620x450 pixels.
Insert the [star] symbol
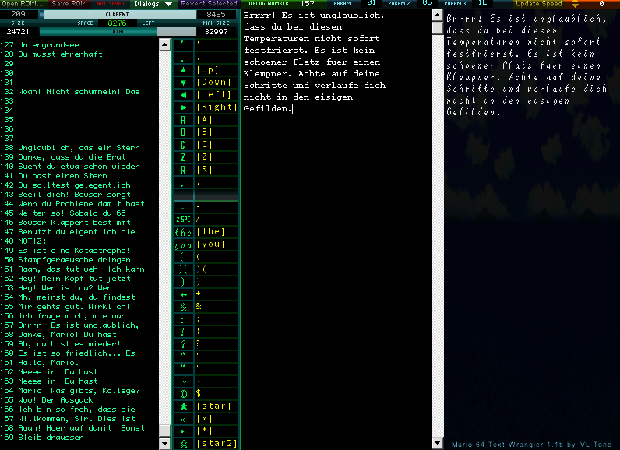tap(183, 406)
